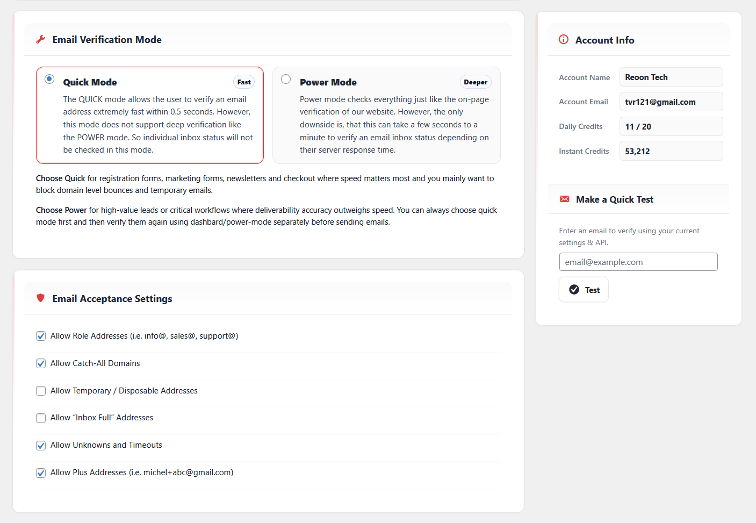756x523 pixels.
Task: Click the info circle icon beside Account Info
Action: pyautogui.click(x=564, y=39)
